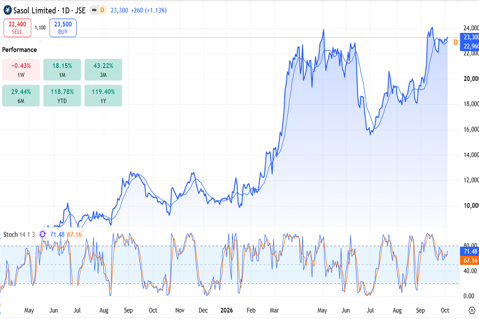The height and width of the screenshot is (319, 479).
Task: Select the 1Y 119.40% performance tile
Action: tap(103, 96)
